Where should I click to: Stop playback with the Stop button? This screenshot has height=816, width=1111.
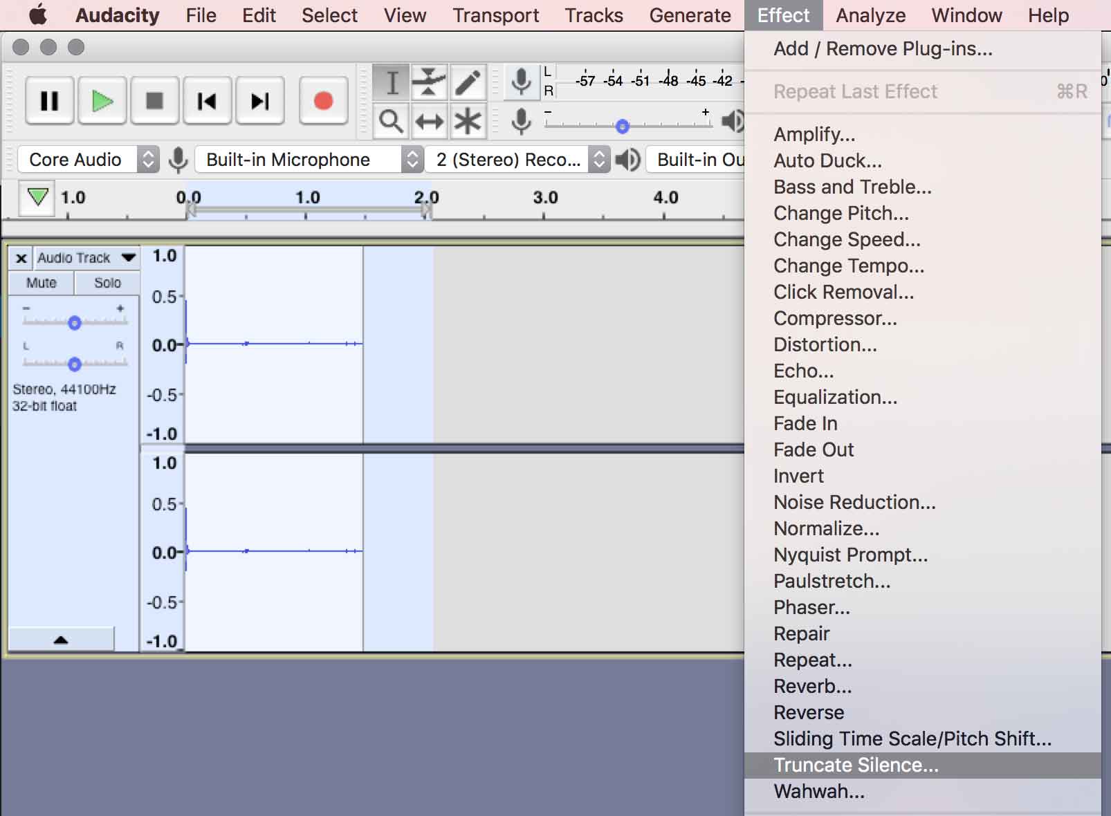click(x=155, y=101)
